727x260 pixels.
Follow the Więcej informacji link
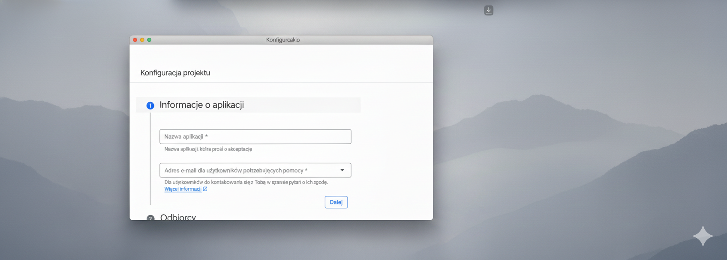click(x=183, y=189)
